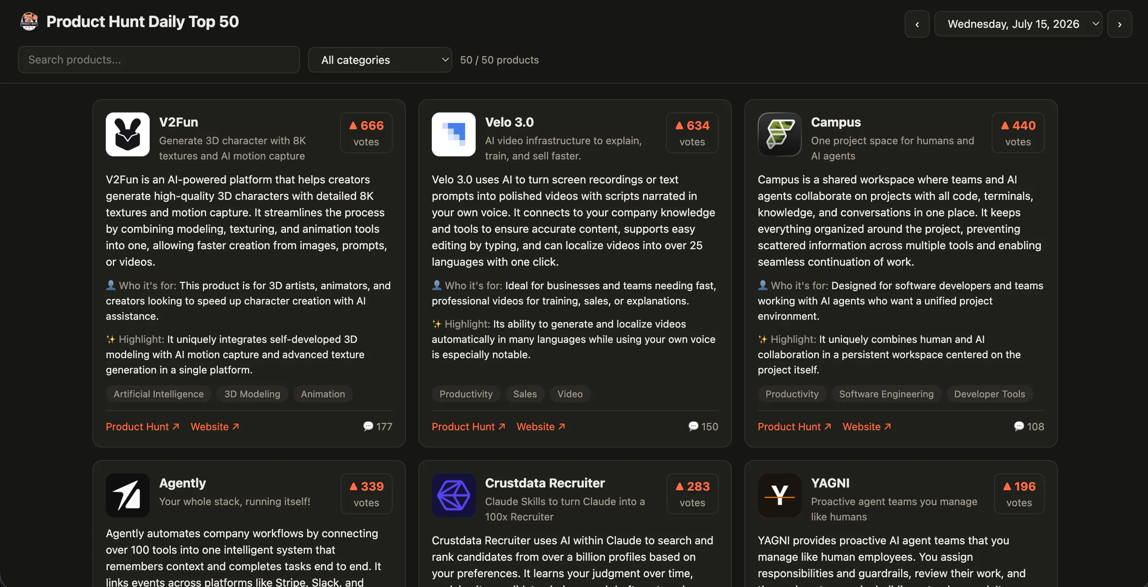Viewport: 1148px width, 587px height.
Task: Select the Animation tag
Action: (x=322, y=394)
